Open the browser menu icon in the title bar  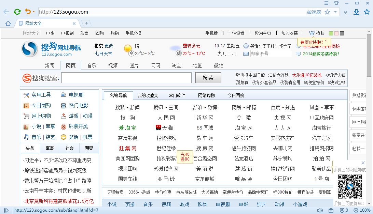(327, 3)
